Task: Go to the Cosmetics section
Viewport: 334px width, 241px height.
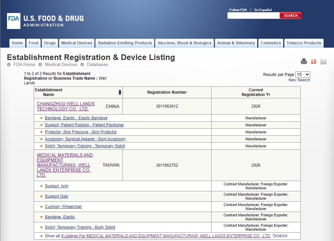Action: tap(271, 43)
